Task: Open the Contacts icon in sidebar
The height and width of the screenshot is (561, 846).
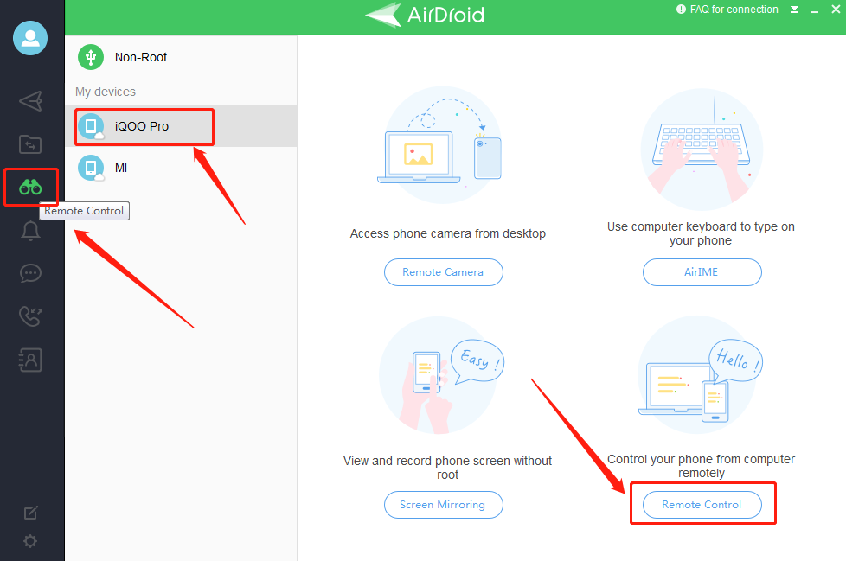Action: [30, 360]
